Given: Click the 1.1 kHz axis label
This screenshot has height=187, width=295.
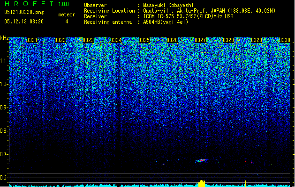Looking at the screenshot, I should [3, 61].
